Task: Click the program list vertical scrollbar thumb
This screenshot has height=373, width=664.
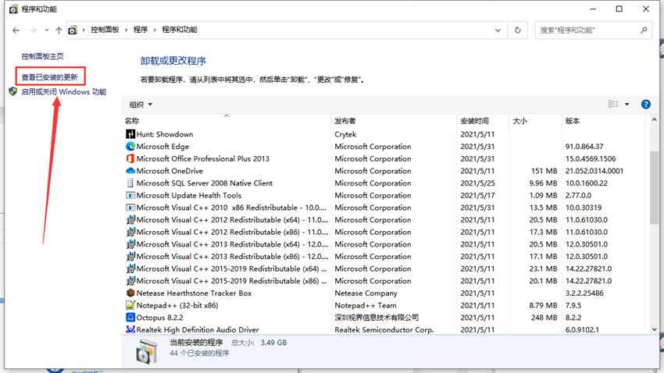Action: point(655,188)
